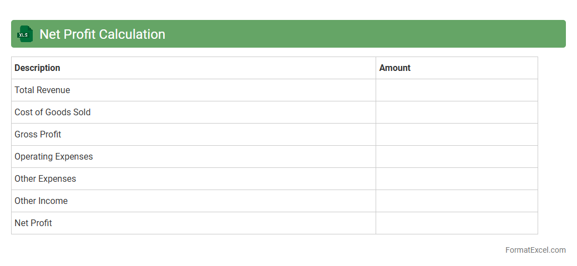This screenshot has width=577, height=266.
Task: Select the Other Expenses label cell
Action: 45,178
